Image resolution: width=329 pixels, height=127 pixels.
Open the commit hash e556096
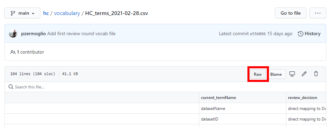point(258,34)
